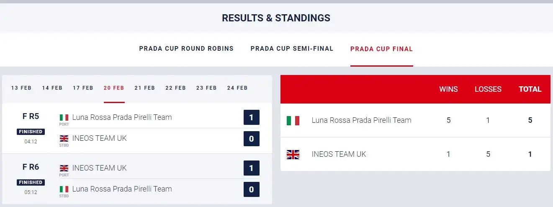
Task: Click the Italian flag in race F R5
Action: point(64,117)
